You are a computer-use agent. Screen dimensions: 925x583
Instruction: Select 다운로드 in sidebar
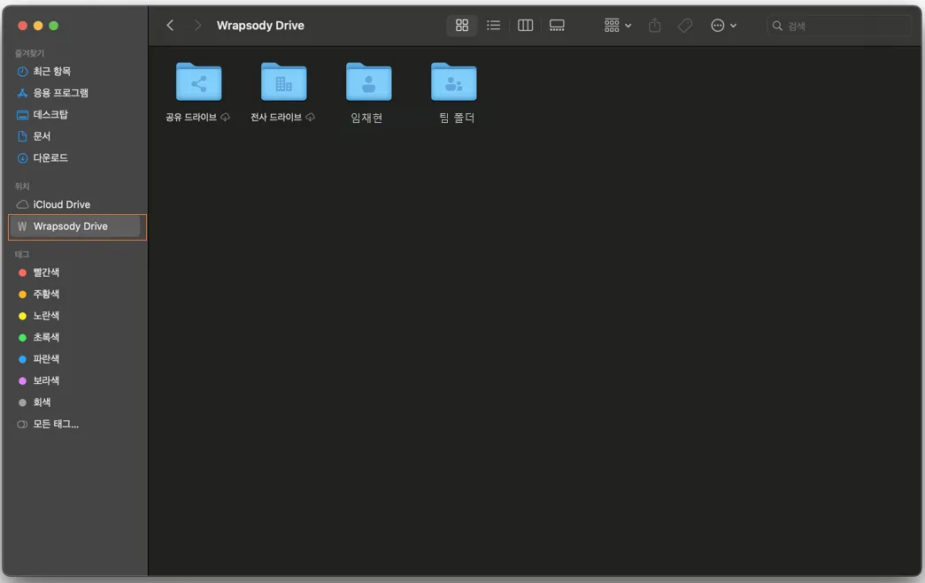coord(75,158)
